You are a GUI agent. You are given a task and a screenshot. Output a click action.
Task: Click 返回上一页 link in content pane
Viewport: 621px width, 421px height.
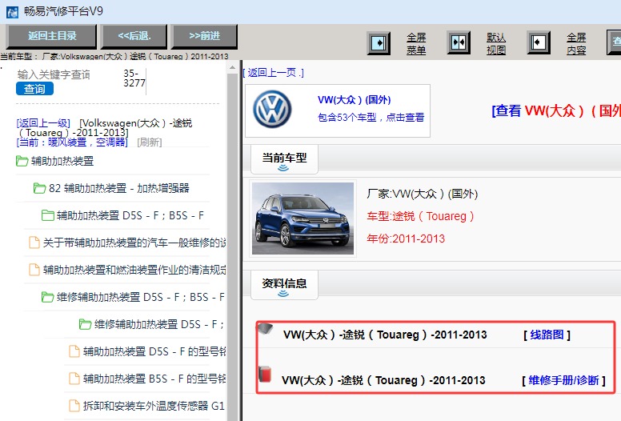[x=273, y=73]
